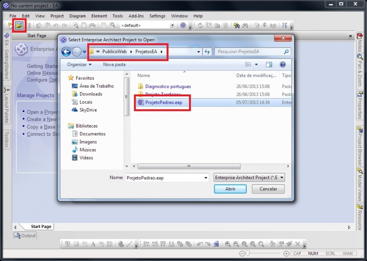Click the align-left icon in bottom toolbar
367x261 pixels.
(146, 244)
